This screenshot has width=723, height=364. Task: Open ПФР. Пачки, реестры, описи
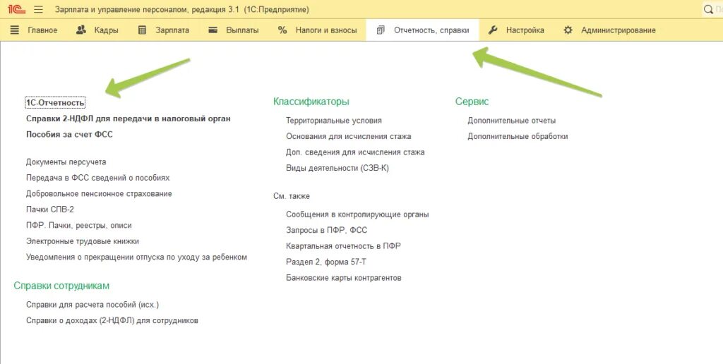(x=79, y=226)
